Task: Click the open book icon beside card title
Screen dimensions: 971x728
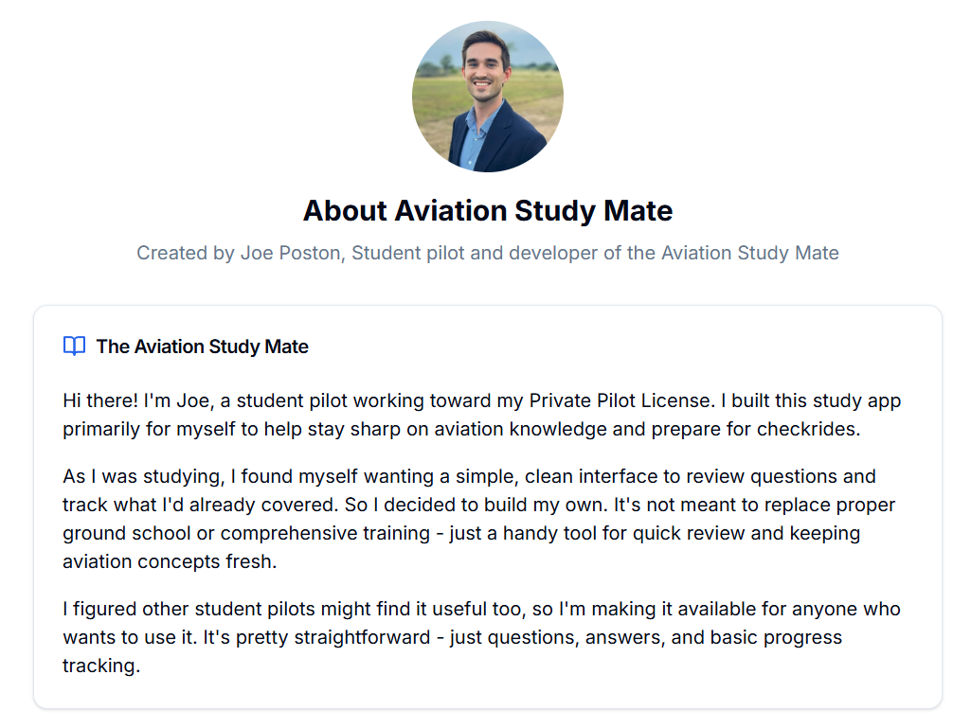Action: tap(74, 346)
